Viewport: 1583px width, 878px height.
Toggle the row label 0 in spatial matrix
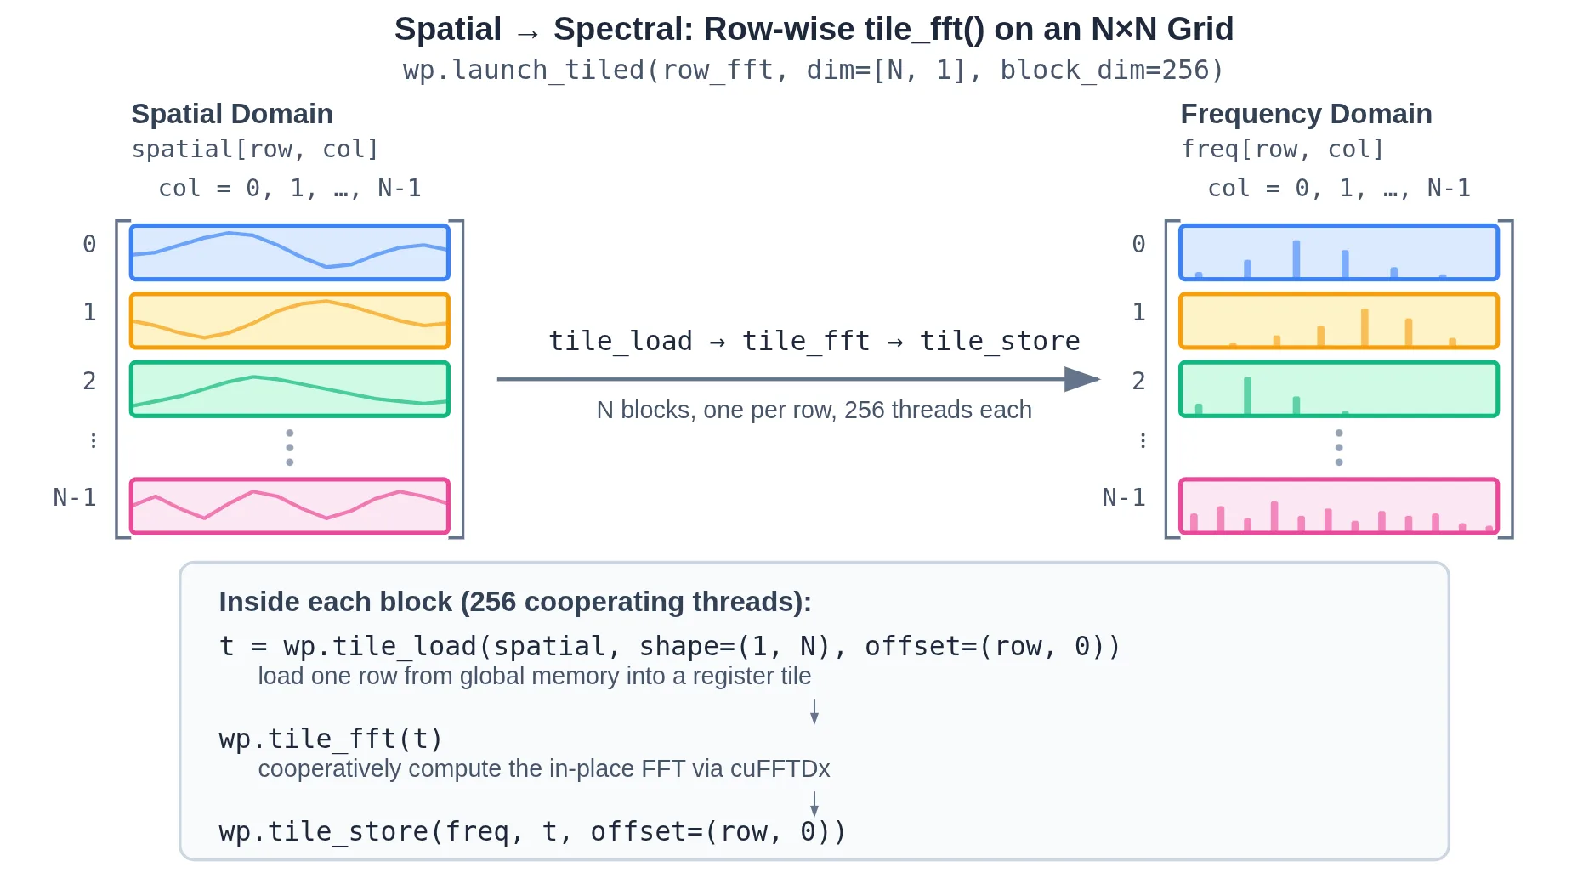point(88,244)
